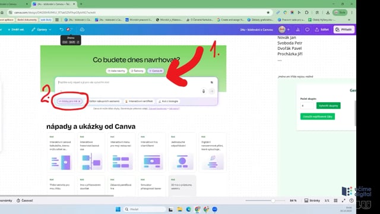Click the browser extensions puzzle icon

306,12
